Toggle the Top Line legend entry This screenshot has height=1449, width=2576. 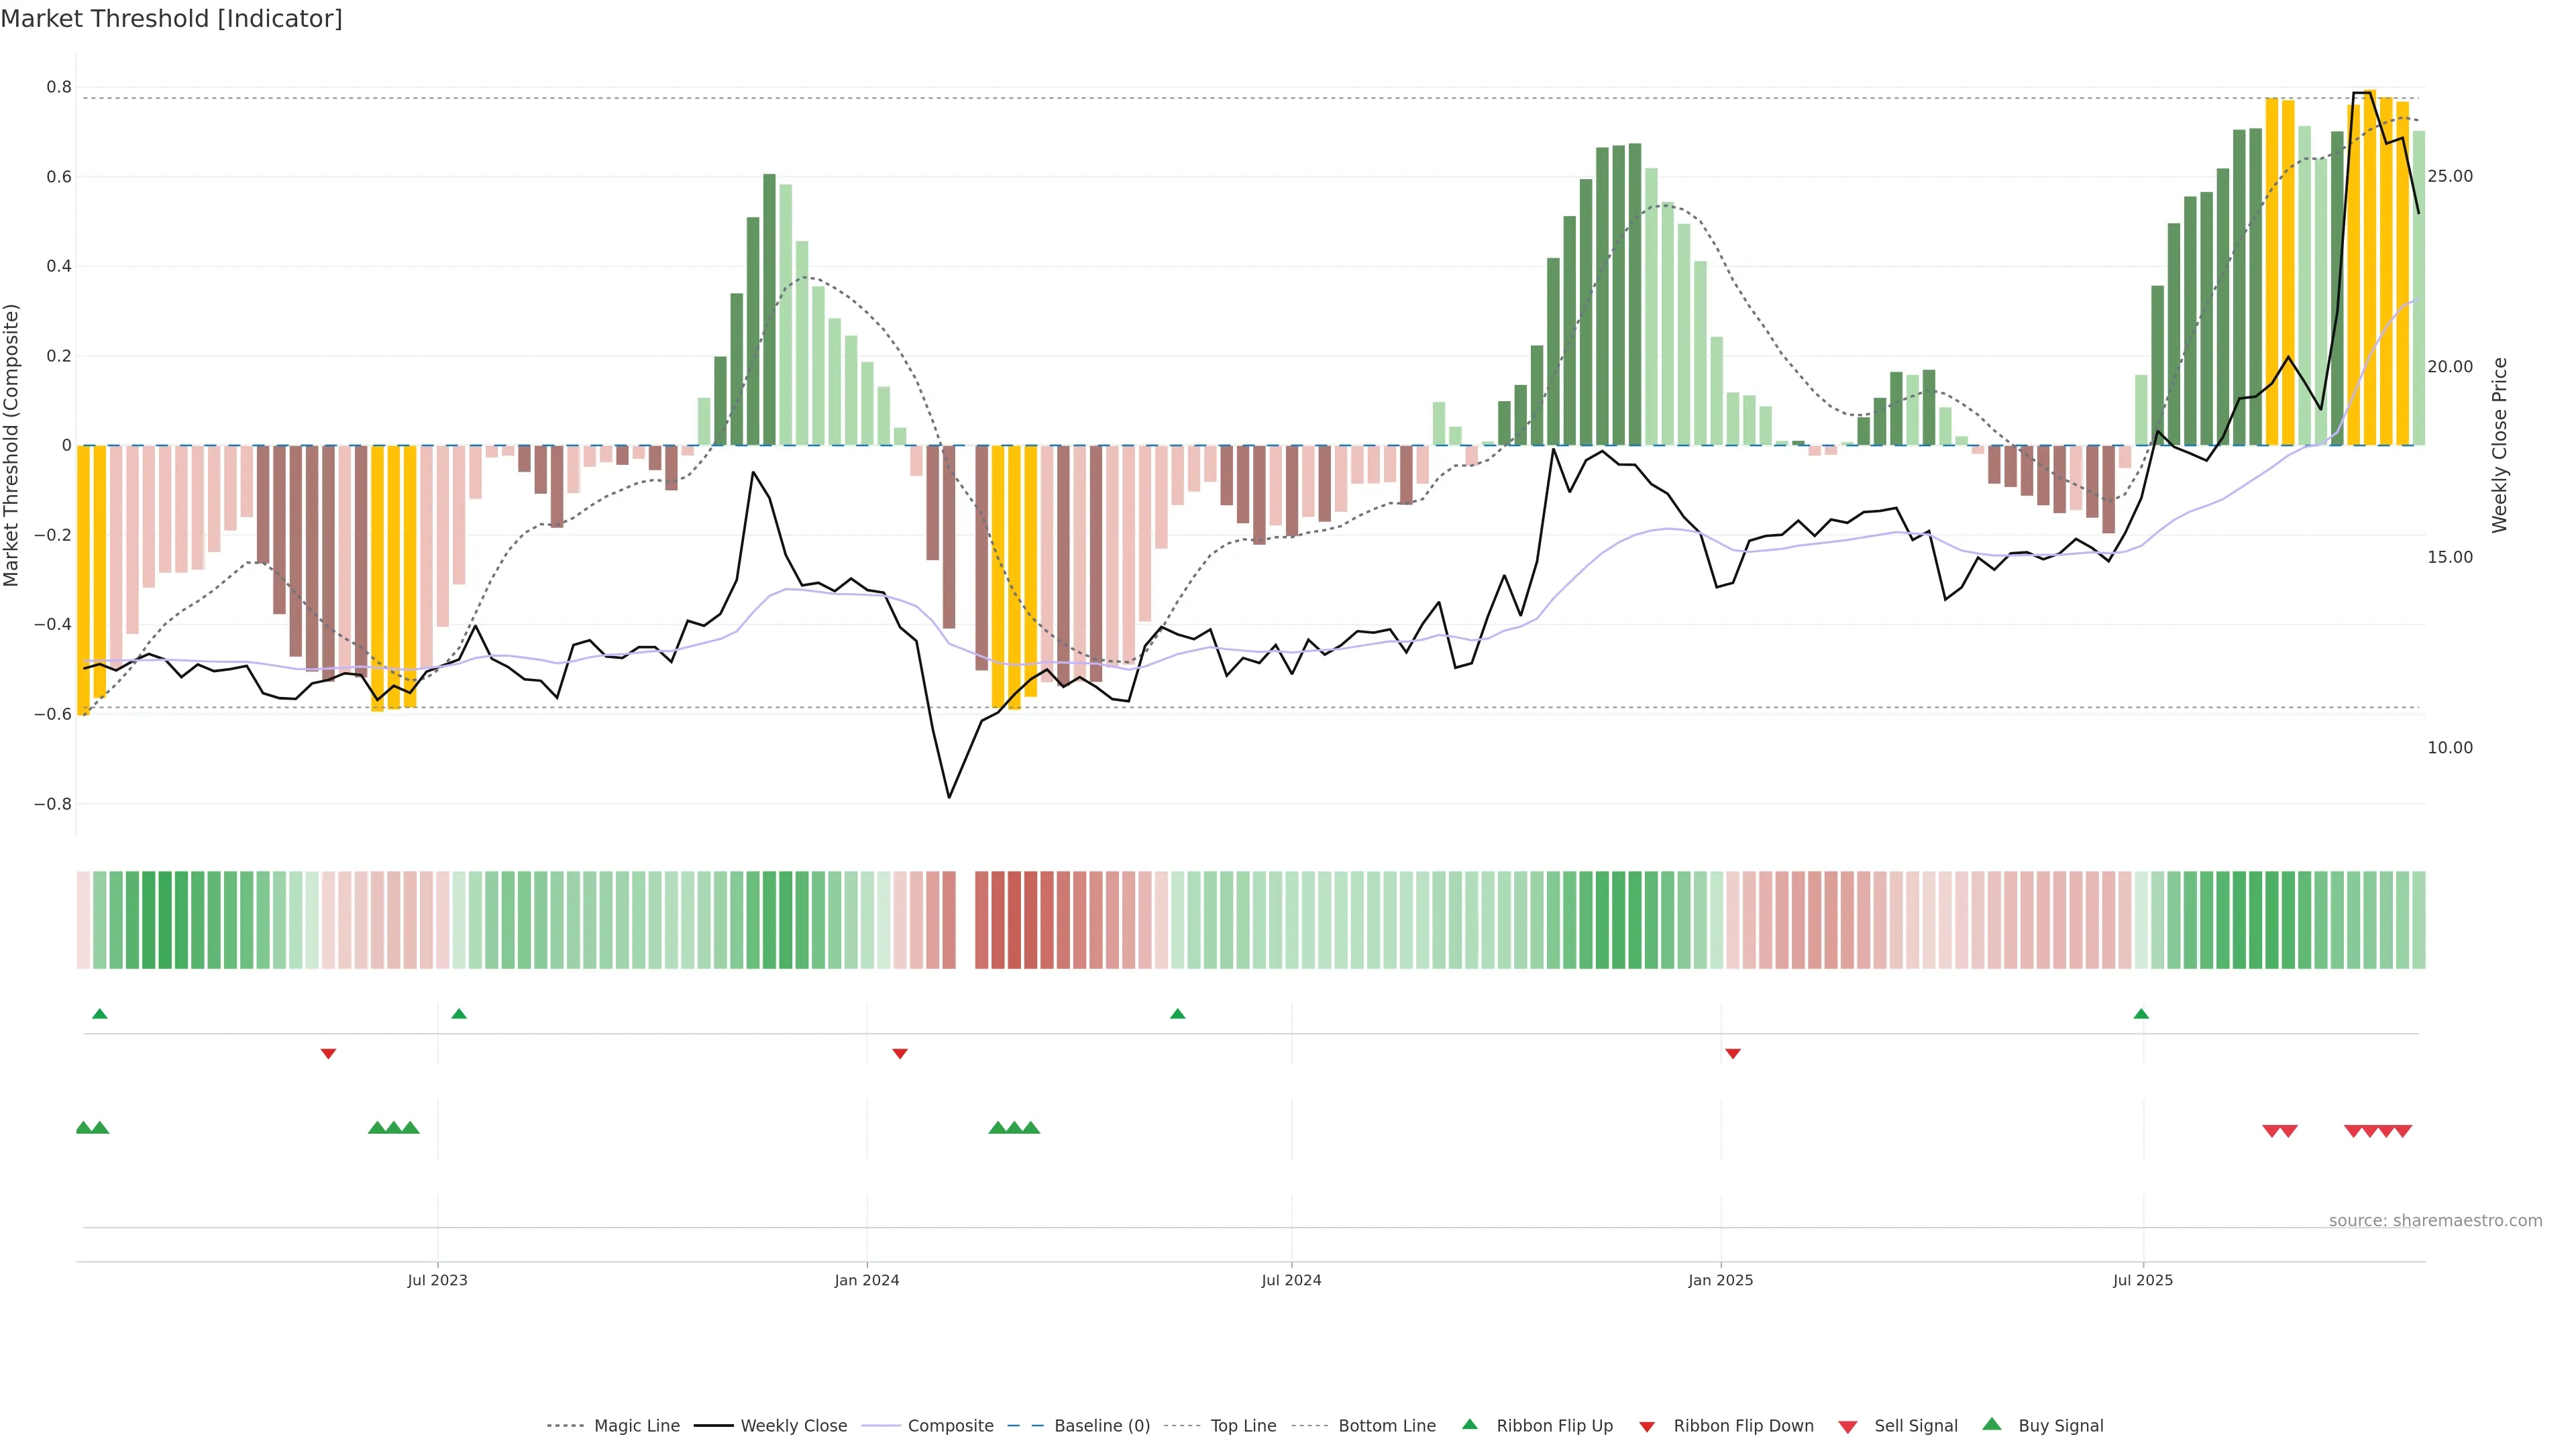(1243, 1426)
